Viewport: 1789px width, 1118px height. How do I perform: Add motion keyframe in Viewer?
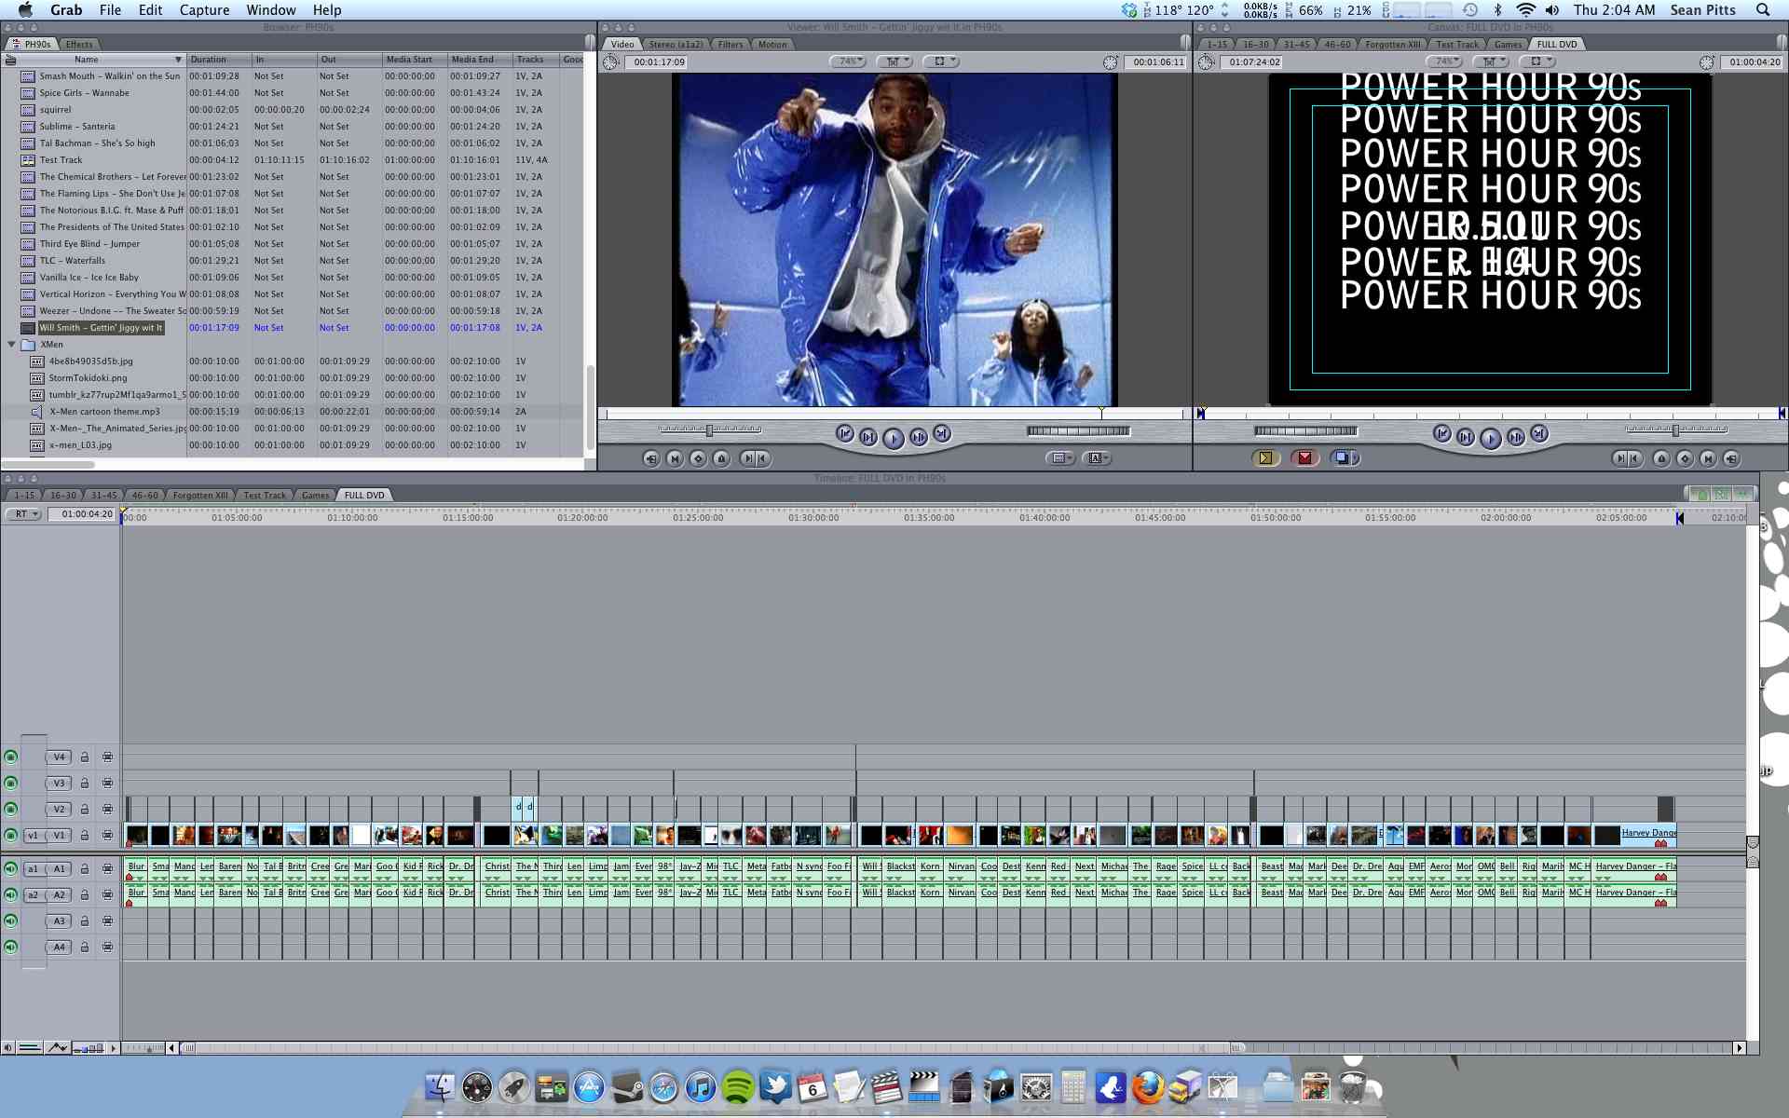698,458
